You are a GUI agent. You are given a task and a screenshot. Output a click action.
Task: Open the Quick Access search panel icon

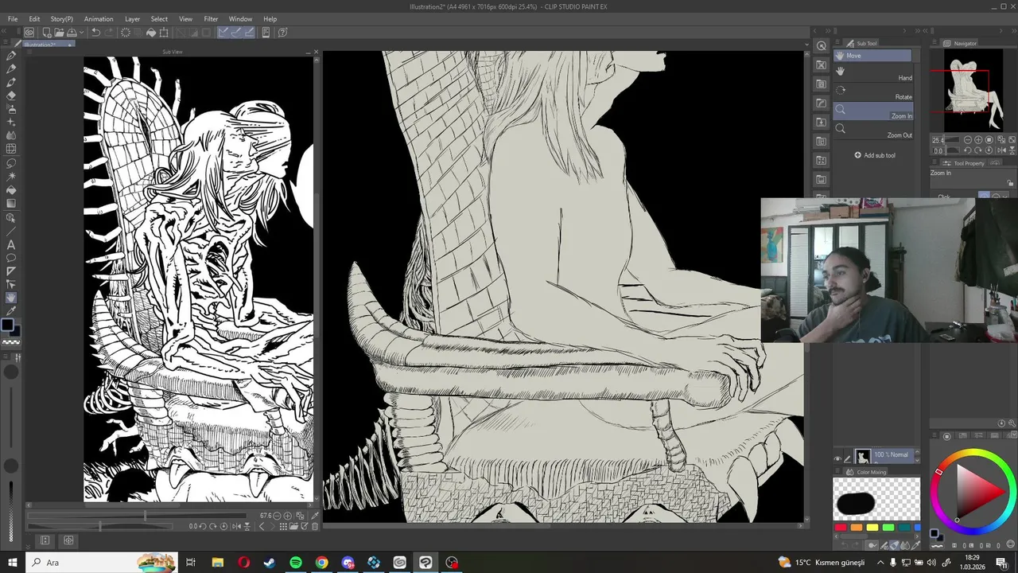point(822,46)
